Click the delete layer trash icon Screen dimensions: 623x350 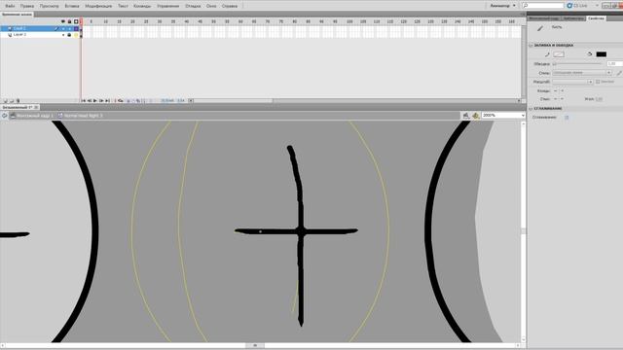(18, 101)
